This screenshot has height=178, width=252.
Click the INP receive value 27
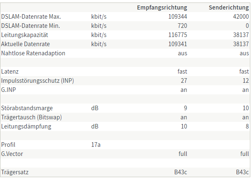184,81
